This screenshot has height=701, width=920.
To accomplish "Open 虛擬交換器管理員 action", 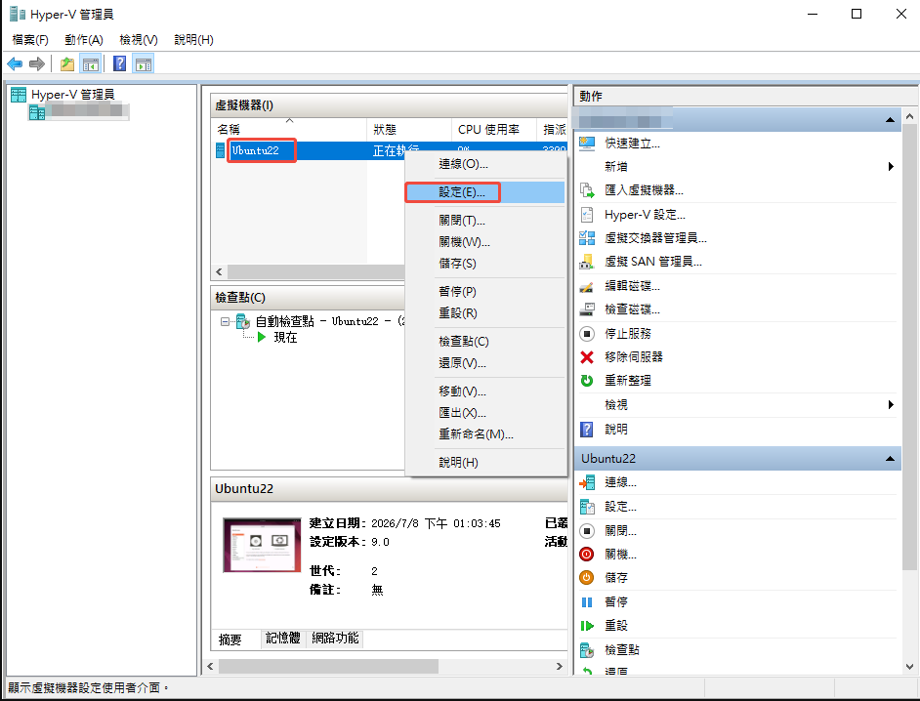I will [655, 238].
